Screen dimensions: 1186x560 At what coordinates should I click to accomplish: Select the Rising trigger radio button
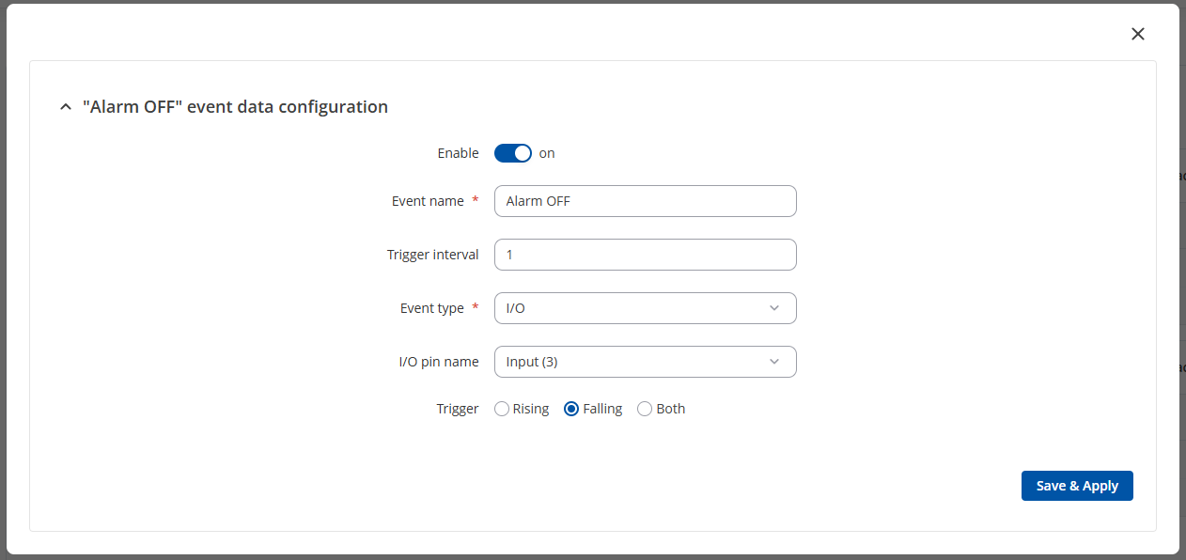(x=502, y=409)
